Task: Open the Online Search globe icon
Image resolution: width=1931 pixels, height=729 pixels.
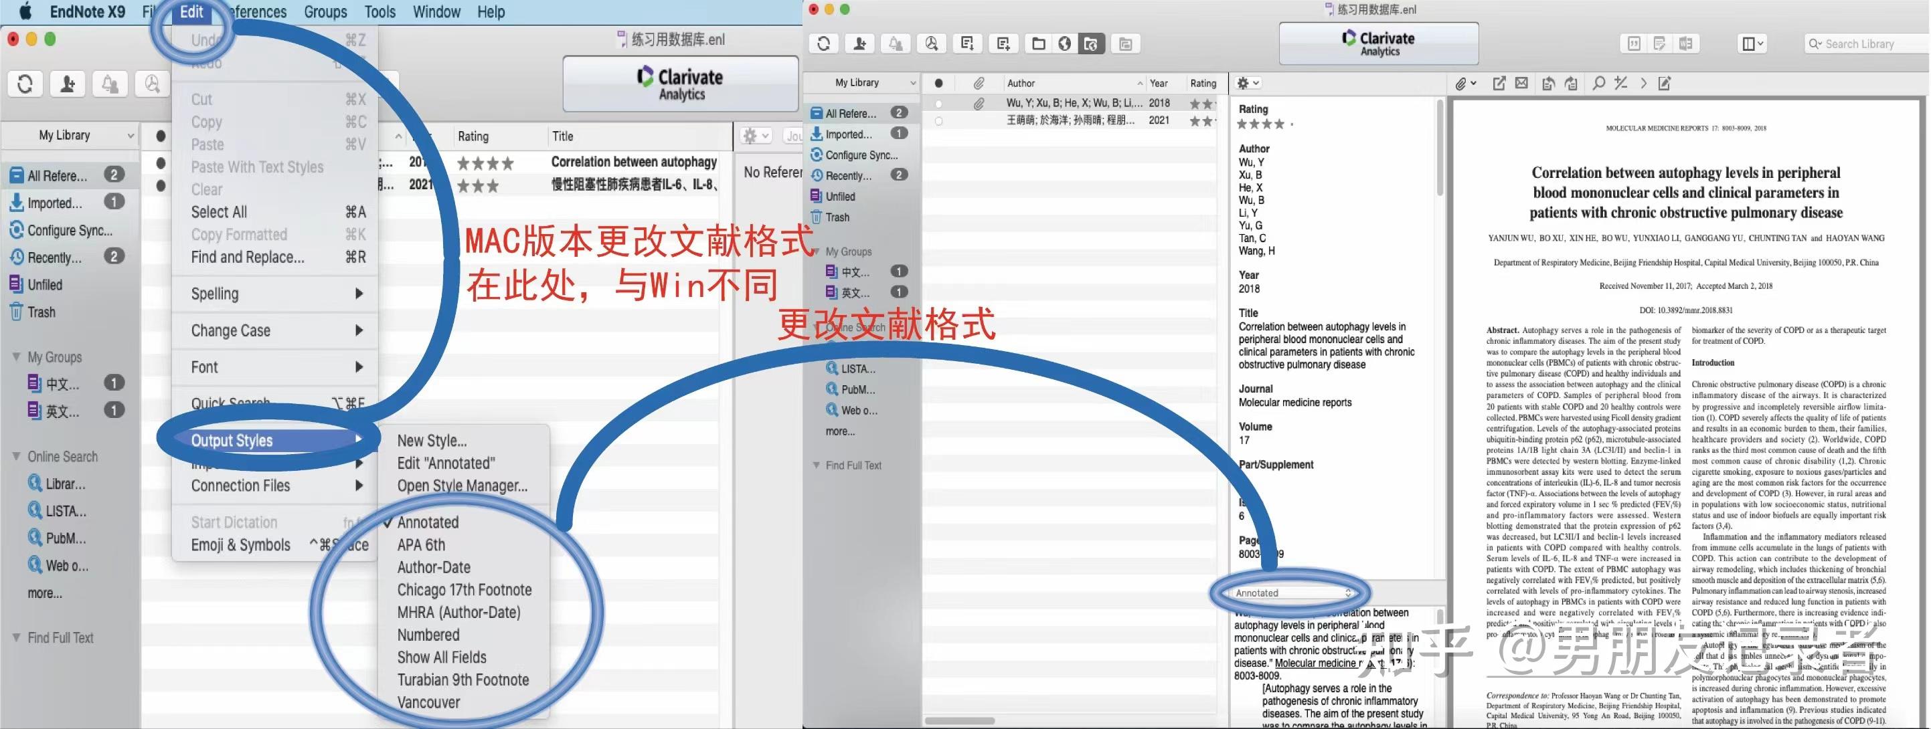Action: click(x=1064, y=43)
